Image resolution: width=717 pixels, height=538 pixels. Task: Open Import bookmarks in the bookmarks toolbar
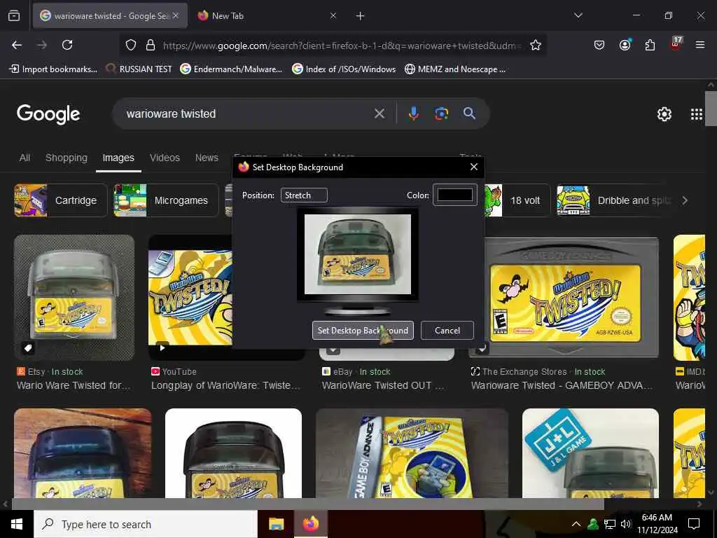click(x=53, y=69)
